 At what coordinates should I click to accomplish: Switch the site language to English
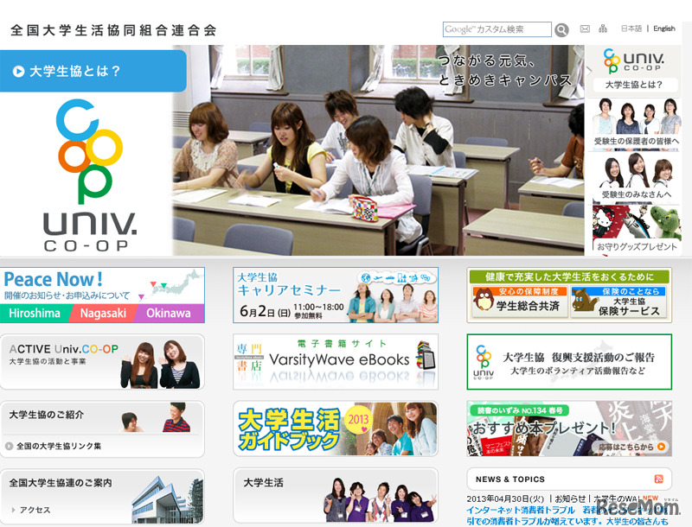click(663, 29)
